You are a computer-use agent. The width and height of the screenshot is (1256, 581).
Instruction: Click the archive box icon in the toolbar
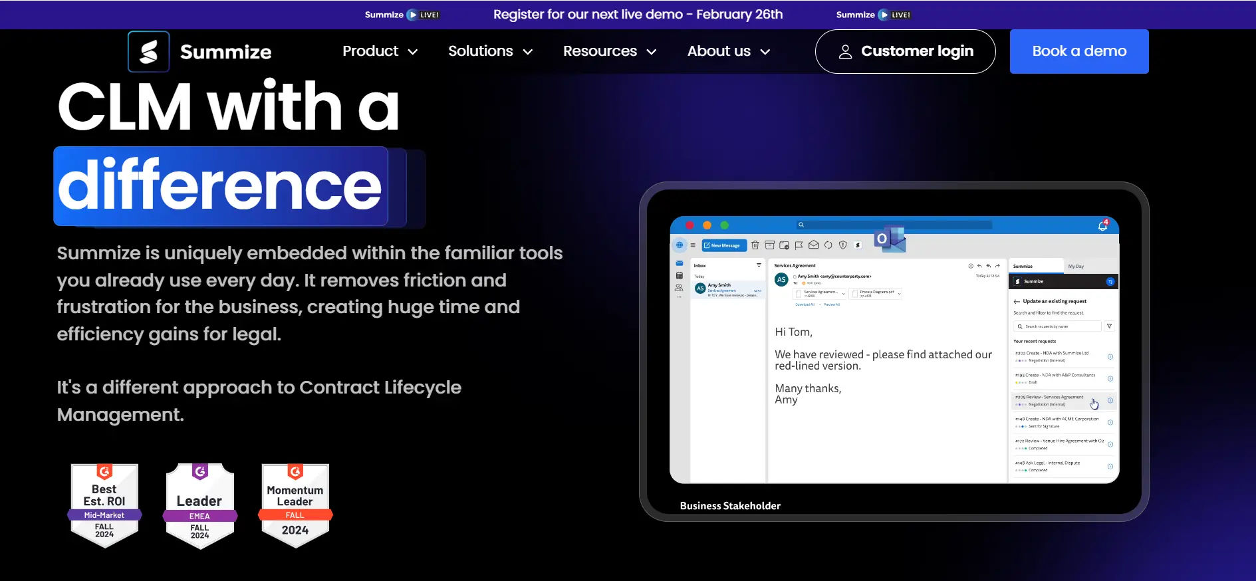(770, 245)
